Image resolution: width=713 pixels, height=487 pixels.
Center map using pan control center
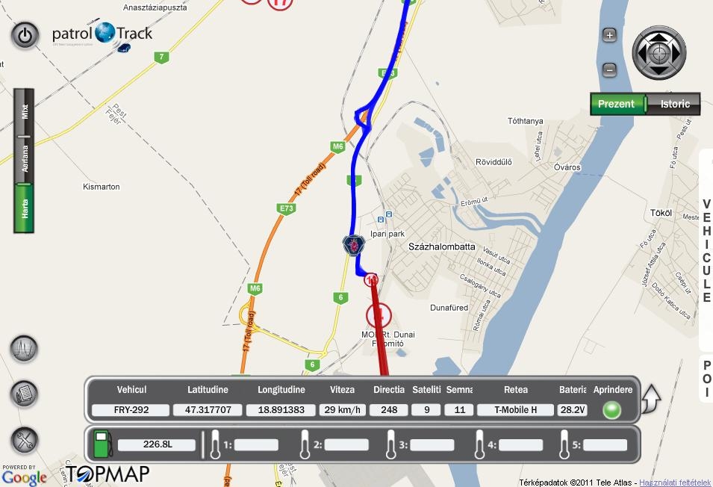click(659, 53)
